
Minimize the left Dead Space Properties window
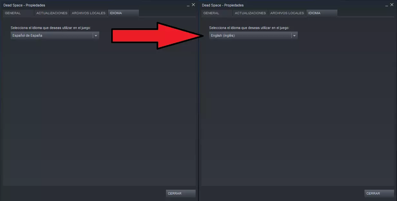point(188,5)
